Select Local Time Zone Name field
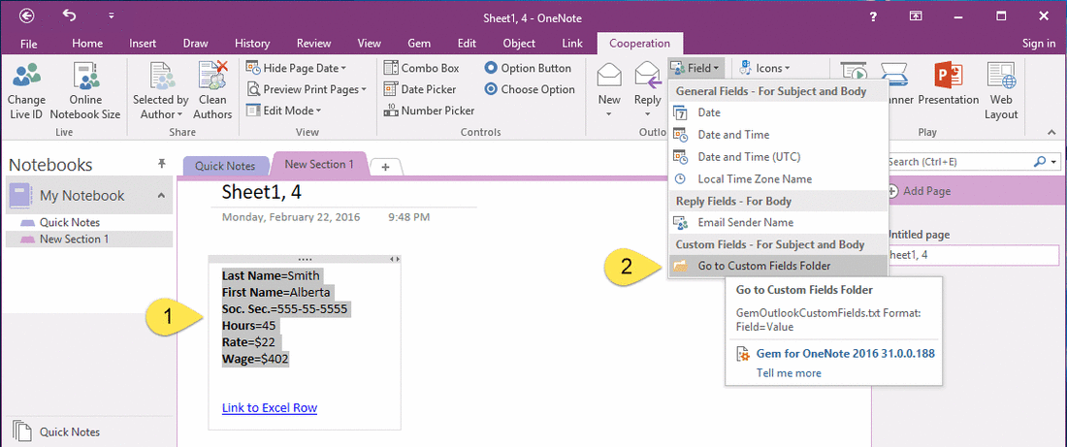 tap(777, 179)
